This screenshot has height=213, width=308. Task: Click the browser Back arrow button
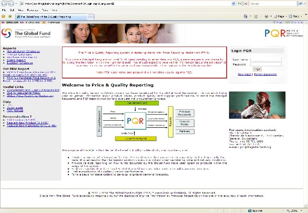[x=4, y=4]
